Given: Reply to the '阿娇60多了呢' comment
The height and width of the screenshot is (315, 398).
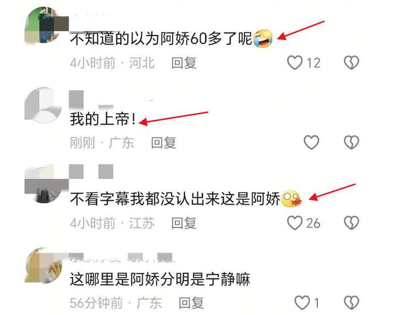Looking at the screenshot, I should tap(184, 63).
